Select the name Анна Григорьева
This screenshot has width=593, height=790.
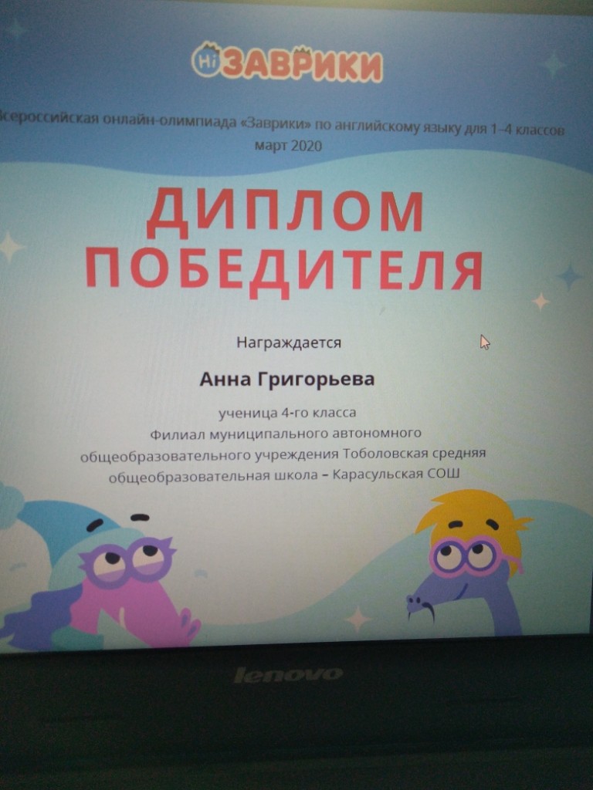coord(286,380)
